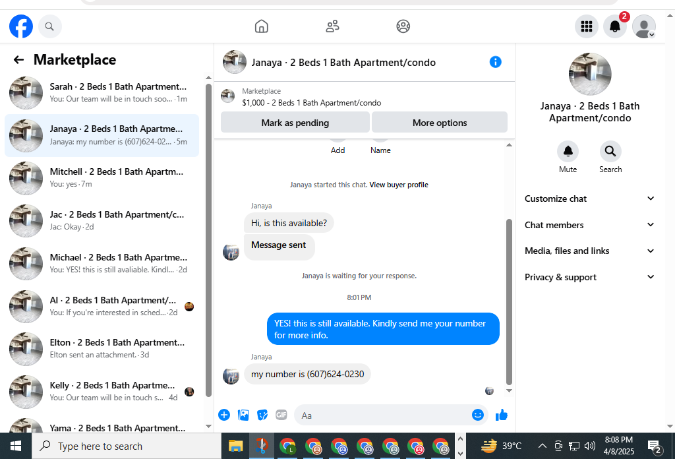Click the chat messages scrollbar thumb
Image resolution: width=675 pixels, height=459 pixels.
click(509, 301)
